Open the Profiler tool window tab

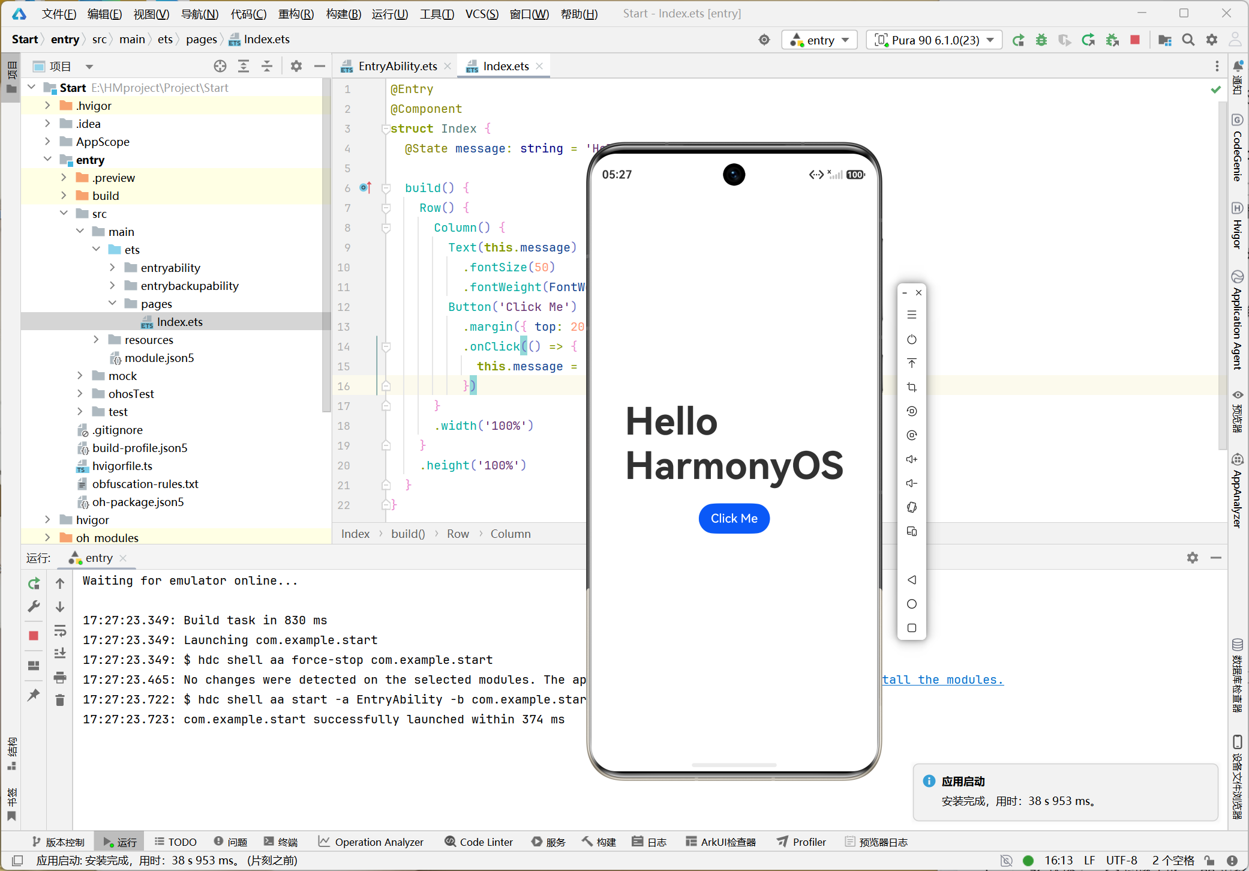point(801,842)
